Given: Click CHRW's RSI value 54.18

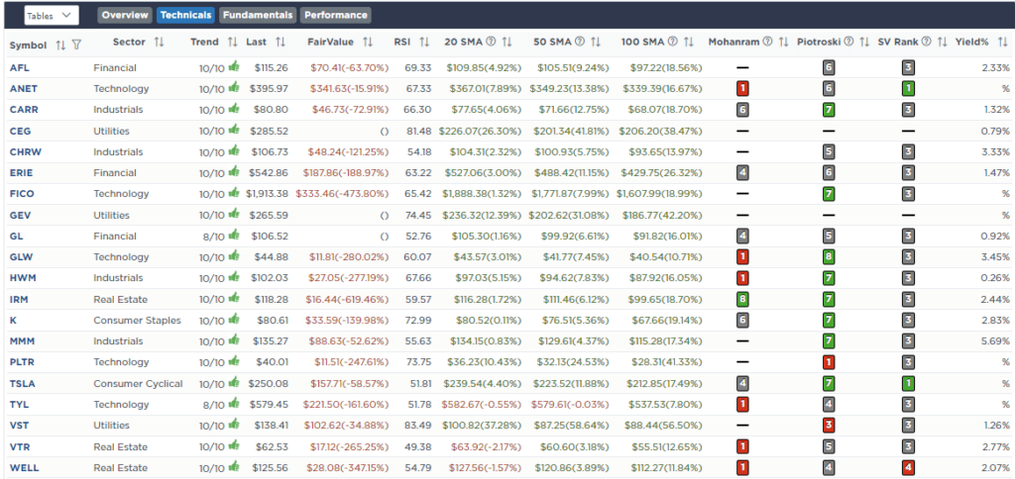Looking at the screenshot, I should (x=420, y=151).
